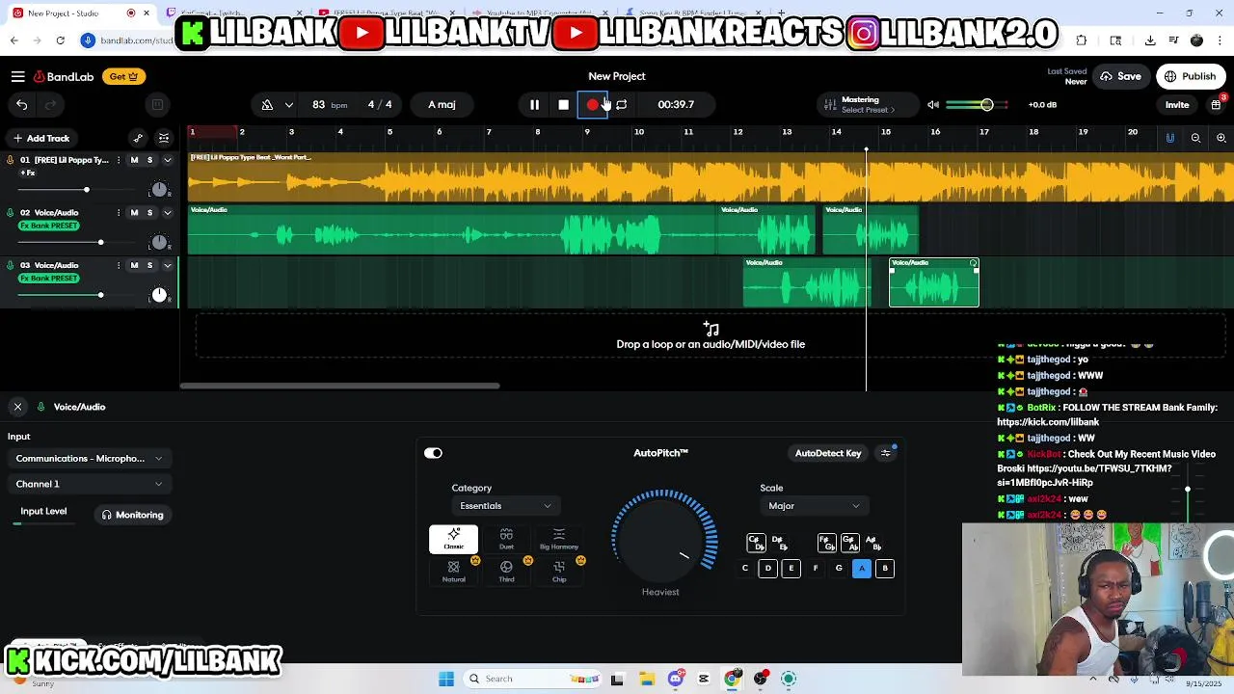Open Scale Major dropdown
The width and height of the screenshot is (1234, 694).
pyautogui.click(x=814, y=506)
